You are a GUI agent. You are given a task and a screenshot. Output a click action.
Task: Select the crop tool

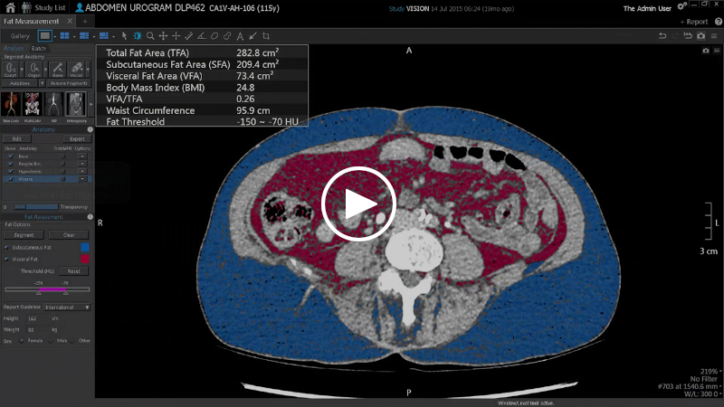[265, 35]
